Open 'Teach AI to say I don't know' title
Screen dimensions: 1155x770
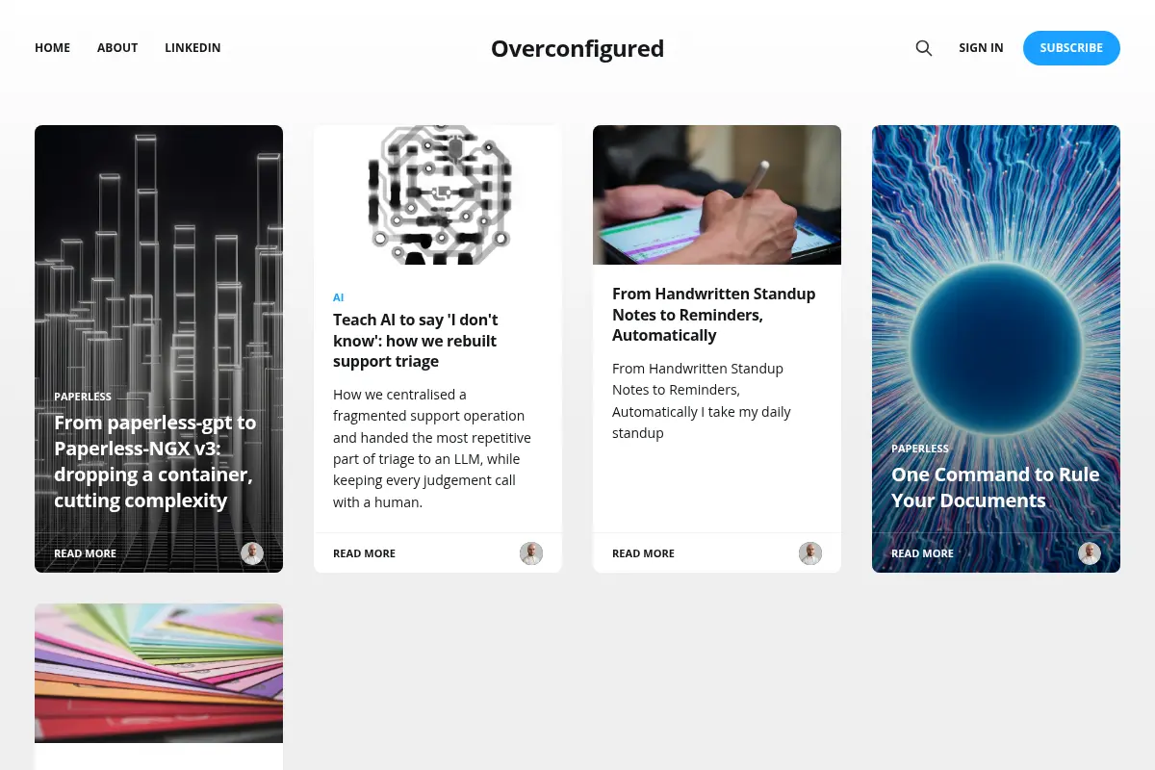pyautogui.click(x=416, y=341)
